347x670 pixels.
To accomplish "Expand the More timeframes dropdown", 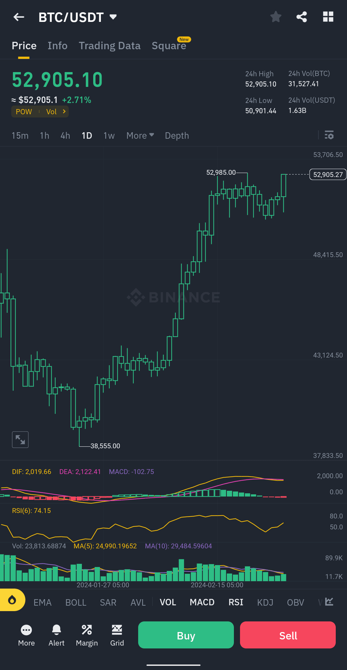I will point(140,135).
